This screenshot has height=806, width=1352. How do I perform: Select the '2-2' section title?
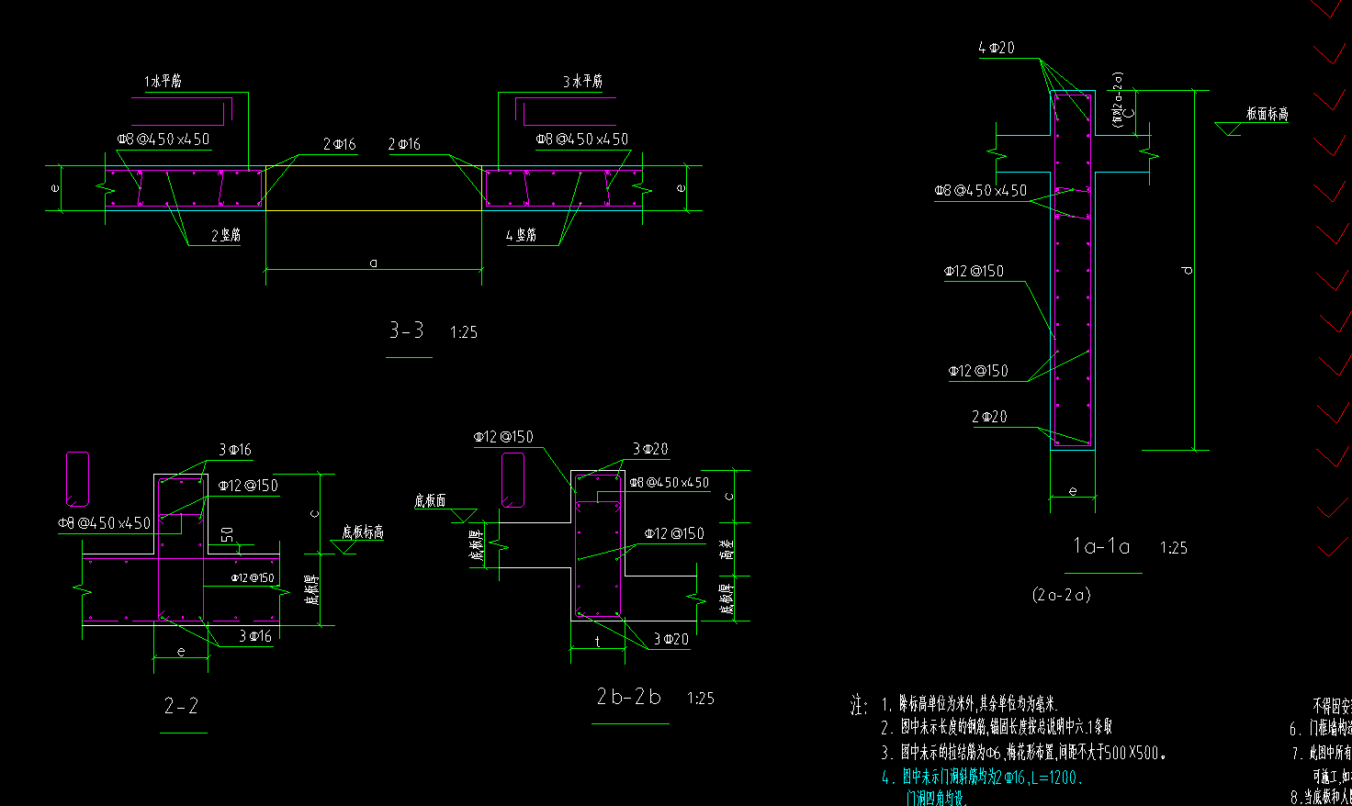click(181, 706)
